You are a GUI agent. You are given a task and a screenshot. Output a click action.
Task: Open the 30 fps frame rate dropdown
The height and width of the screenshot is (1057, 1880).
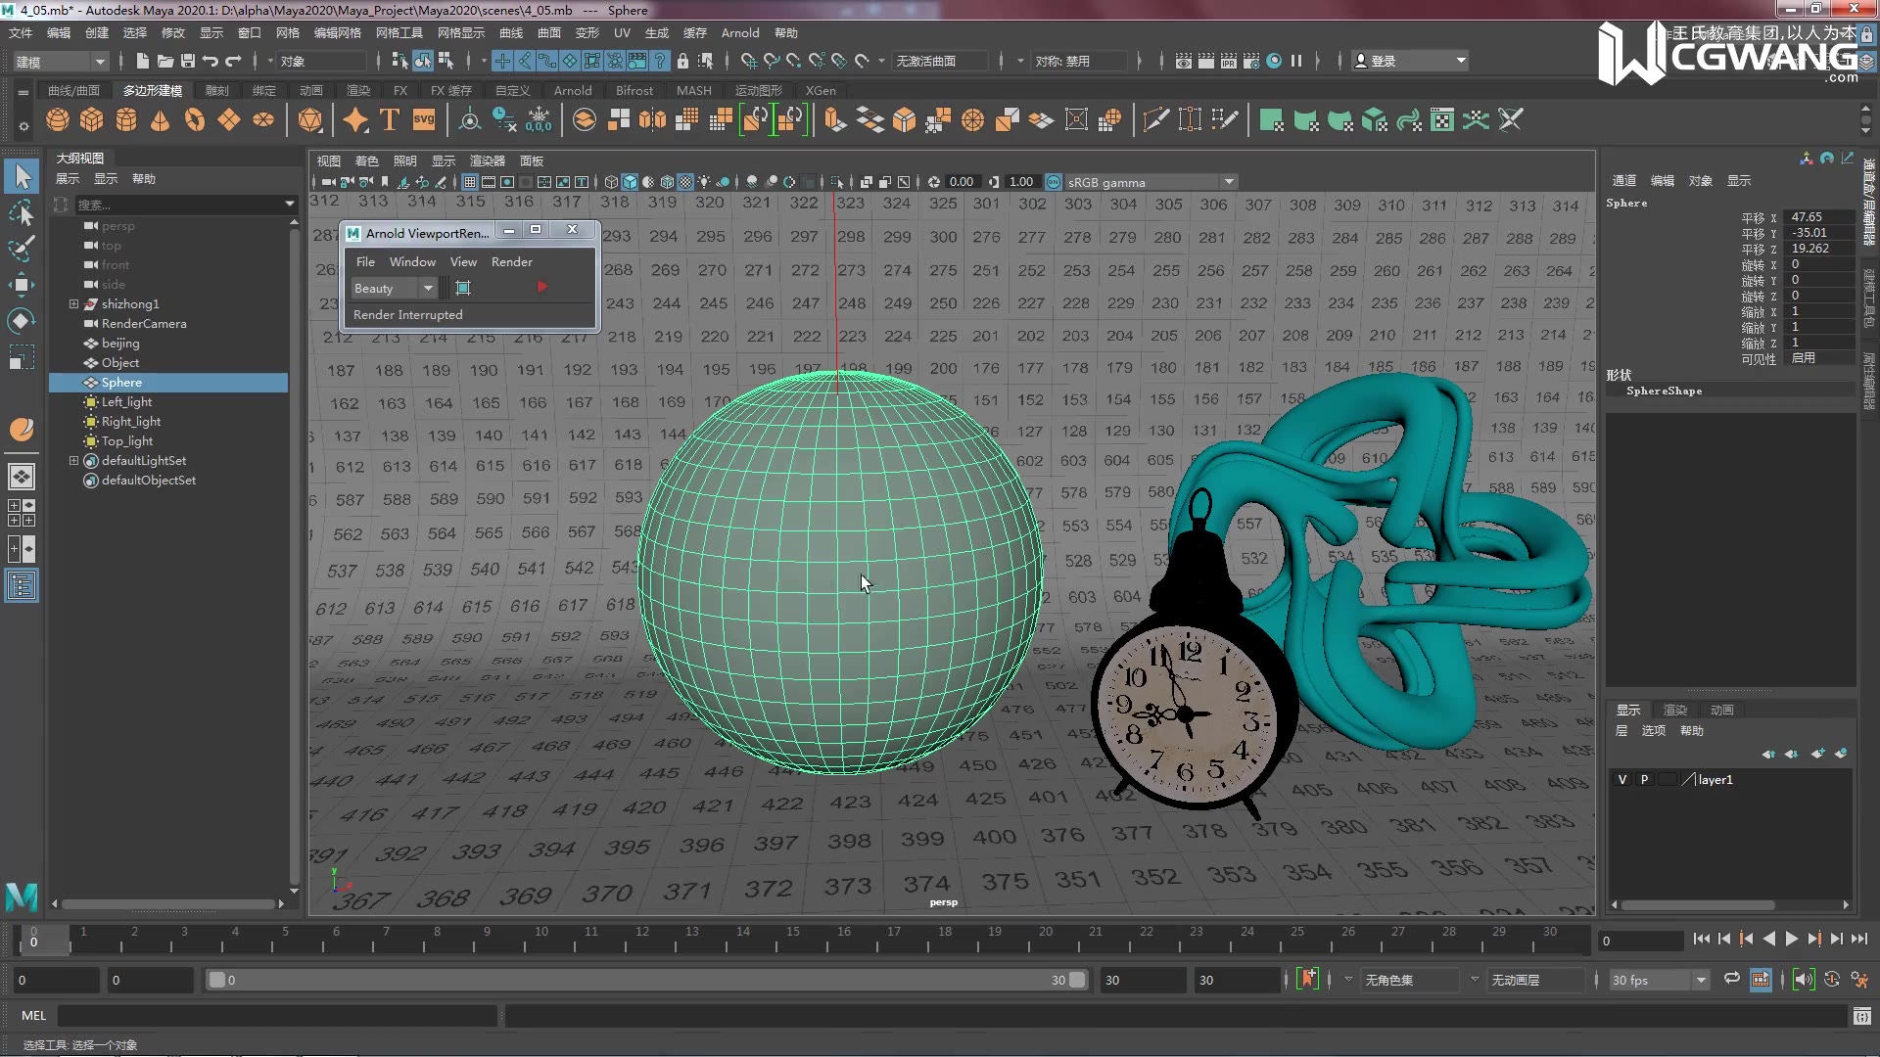tap(1659, 980)
